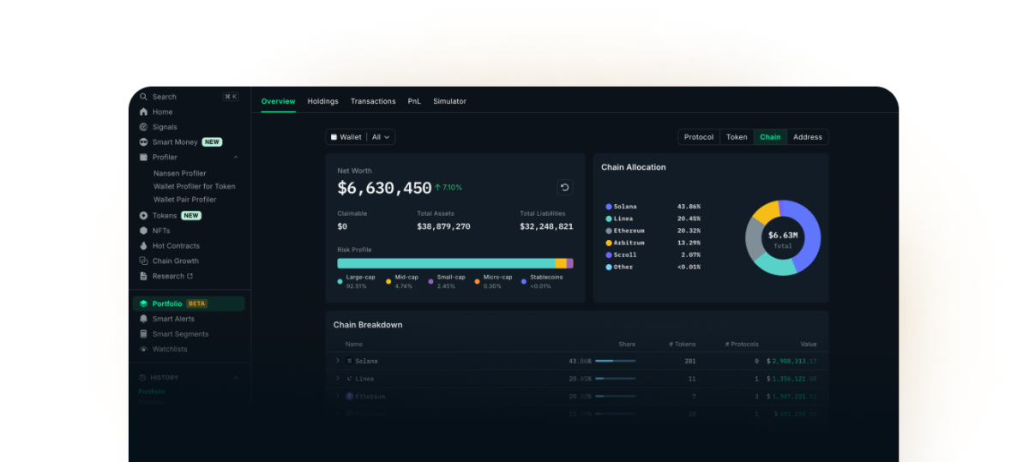Click the Risk Profile large-cap bar
The height and width of the screenshot is (462, 1029).
446,263
